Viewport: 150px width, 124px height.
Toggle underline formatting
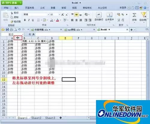[x=33, y=20]
